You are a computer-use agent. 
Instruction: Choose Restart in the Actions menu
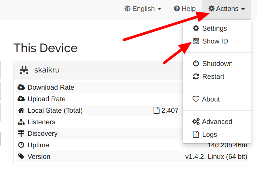[x=213, y=76]
